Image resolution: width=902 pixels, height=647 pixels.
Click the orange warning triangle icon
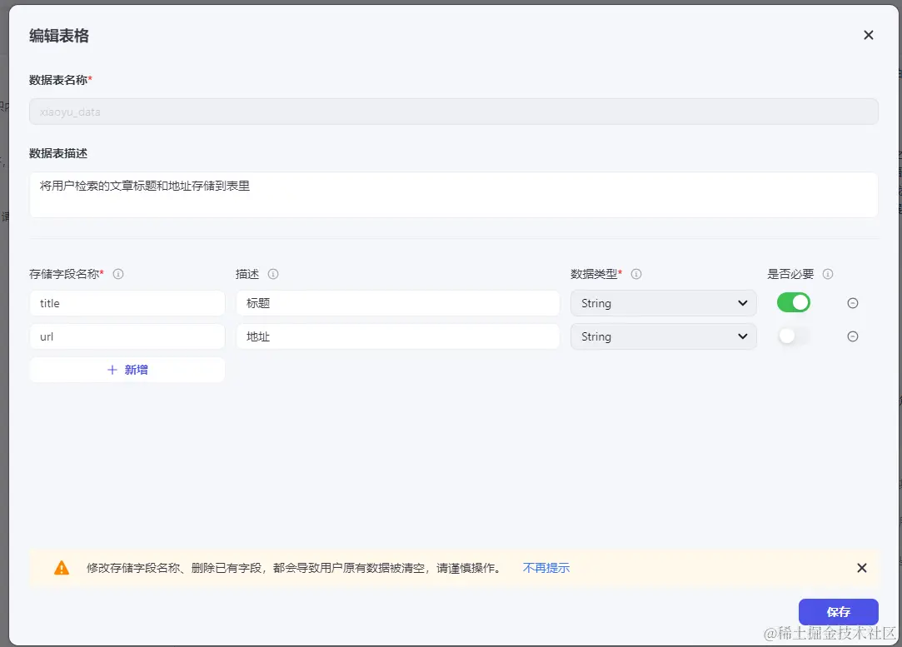62,568
